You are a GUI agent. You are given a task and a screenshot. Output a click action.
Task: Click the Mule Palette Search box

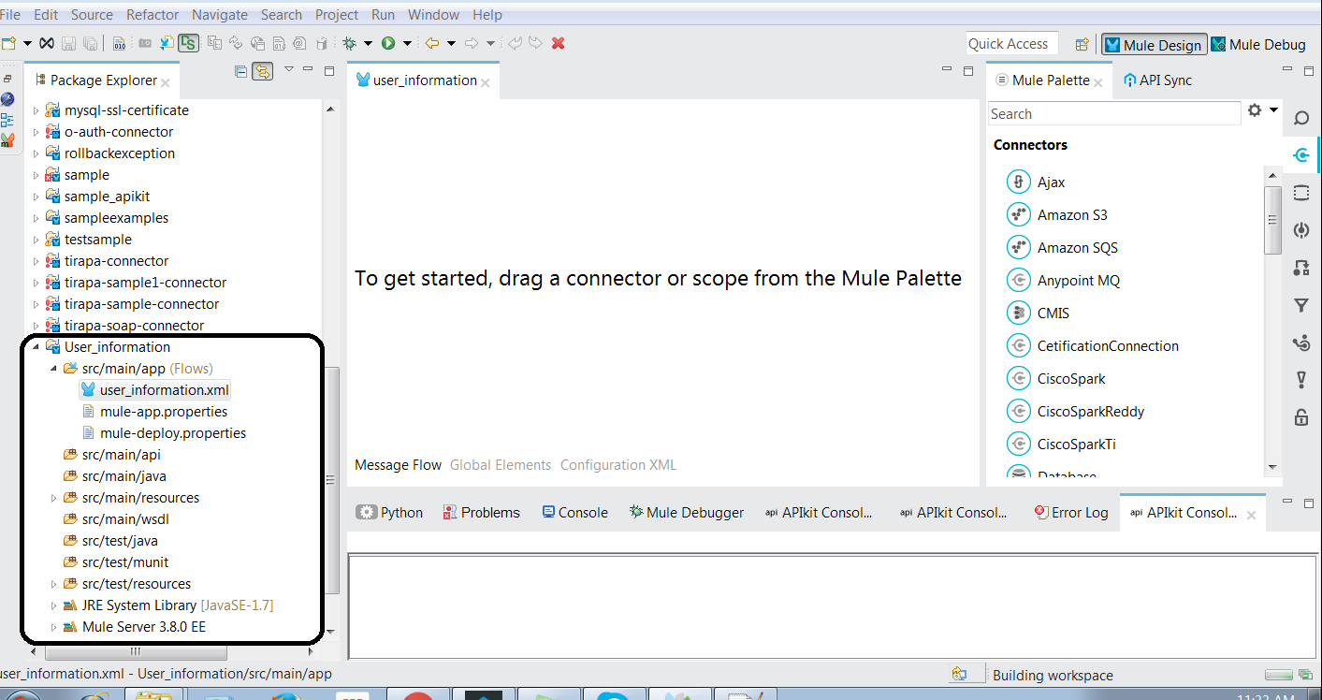click(x=1114, y=114)
